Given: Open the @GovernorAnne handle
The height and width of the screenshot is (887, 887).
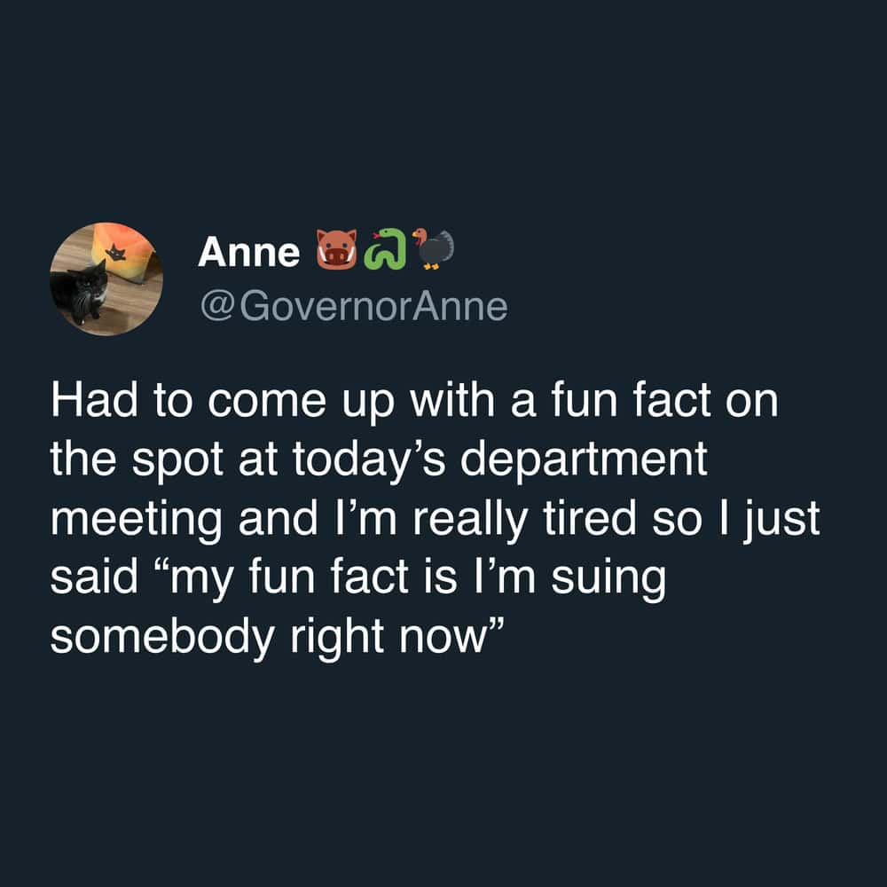Looking at the screenshot, I should coord(353,307).
